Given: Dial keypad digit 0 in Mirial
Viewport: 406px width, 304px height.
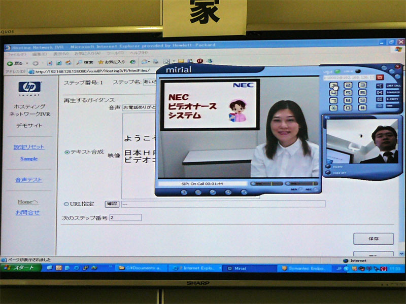Looking at the screenshot, I should tap(348, 107).
